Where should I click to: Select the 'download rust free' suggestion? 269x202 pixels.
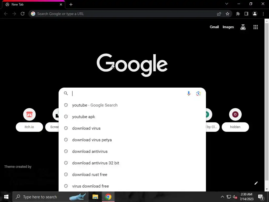132,175
